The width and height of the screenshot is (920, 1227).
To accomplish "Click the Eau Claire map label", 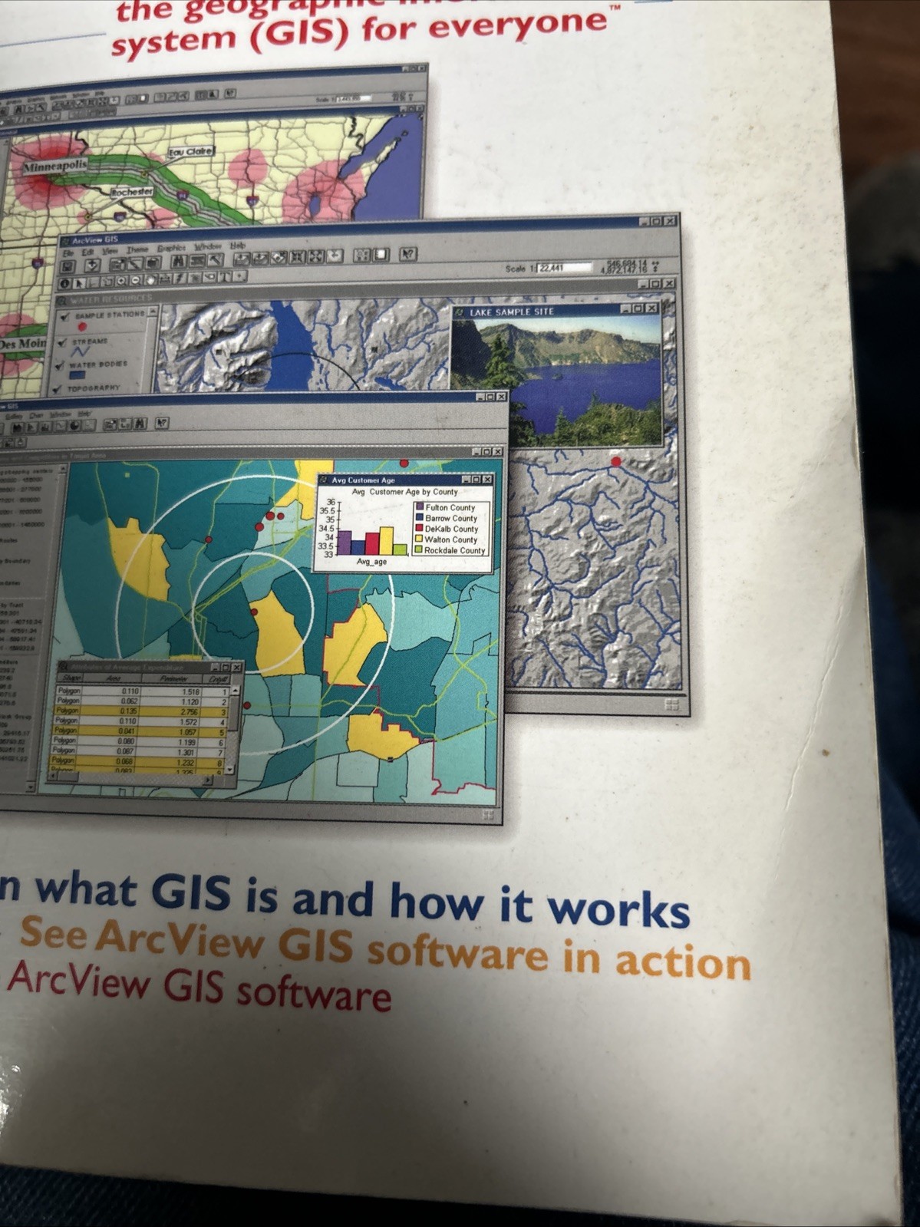I will coord(191,152).
